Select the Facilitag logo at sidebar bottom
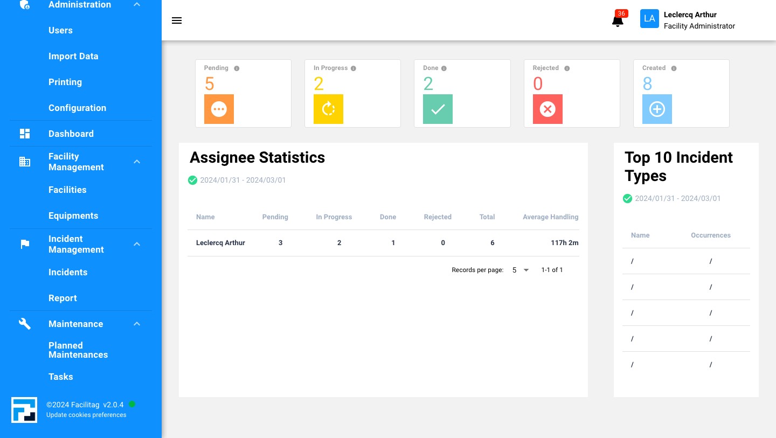Viewport: 776px width, 438px height. [24, 410]
